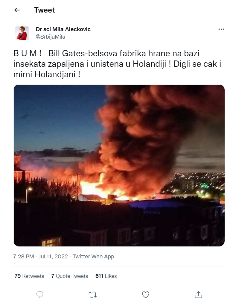Click the Jul 11, 2022 date
Viewport: 233px width, 300px height.
pos(53,256)
